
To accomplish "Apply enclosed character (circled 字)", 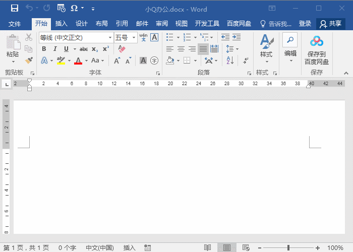I will pyautogui.click(x=154, y=60).
